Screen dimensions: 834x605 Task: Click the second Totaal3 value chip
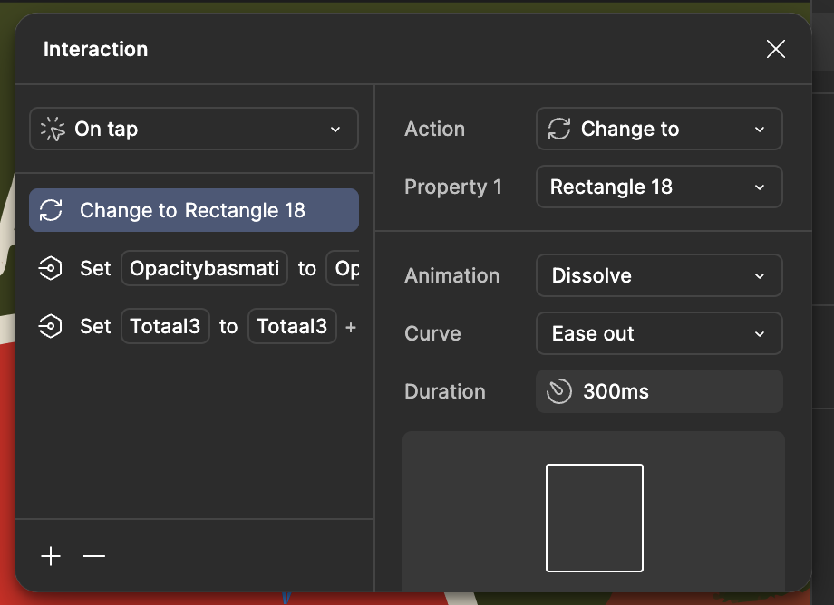pyautogui.click(x=292, y=327)
